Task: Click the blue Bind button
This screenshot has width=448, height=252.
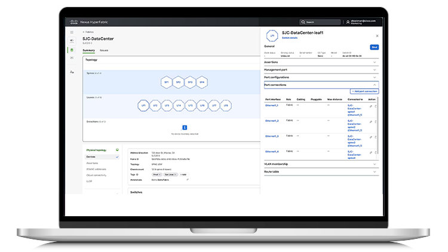Action: (x=375, y=47)
